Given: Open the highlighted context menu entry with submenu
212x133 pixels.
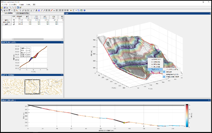Looking at the screenshot, I should (x=155, y=69).
